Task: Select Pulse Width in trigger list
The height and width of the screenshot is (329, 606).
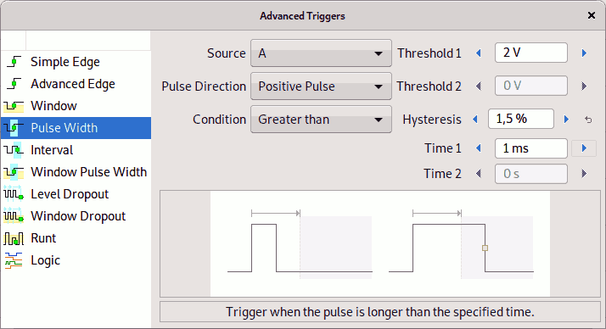Action: click(x=76, y=128)
